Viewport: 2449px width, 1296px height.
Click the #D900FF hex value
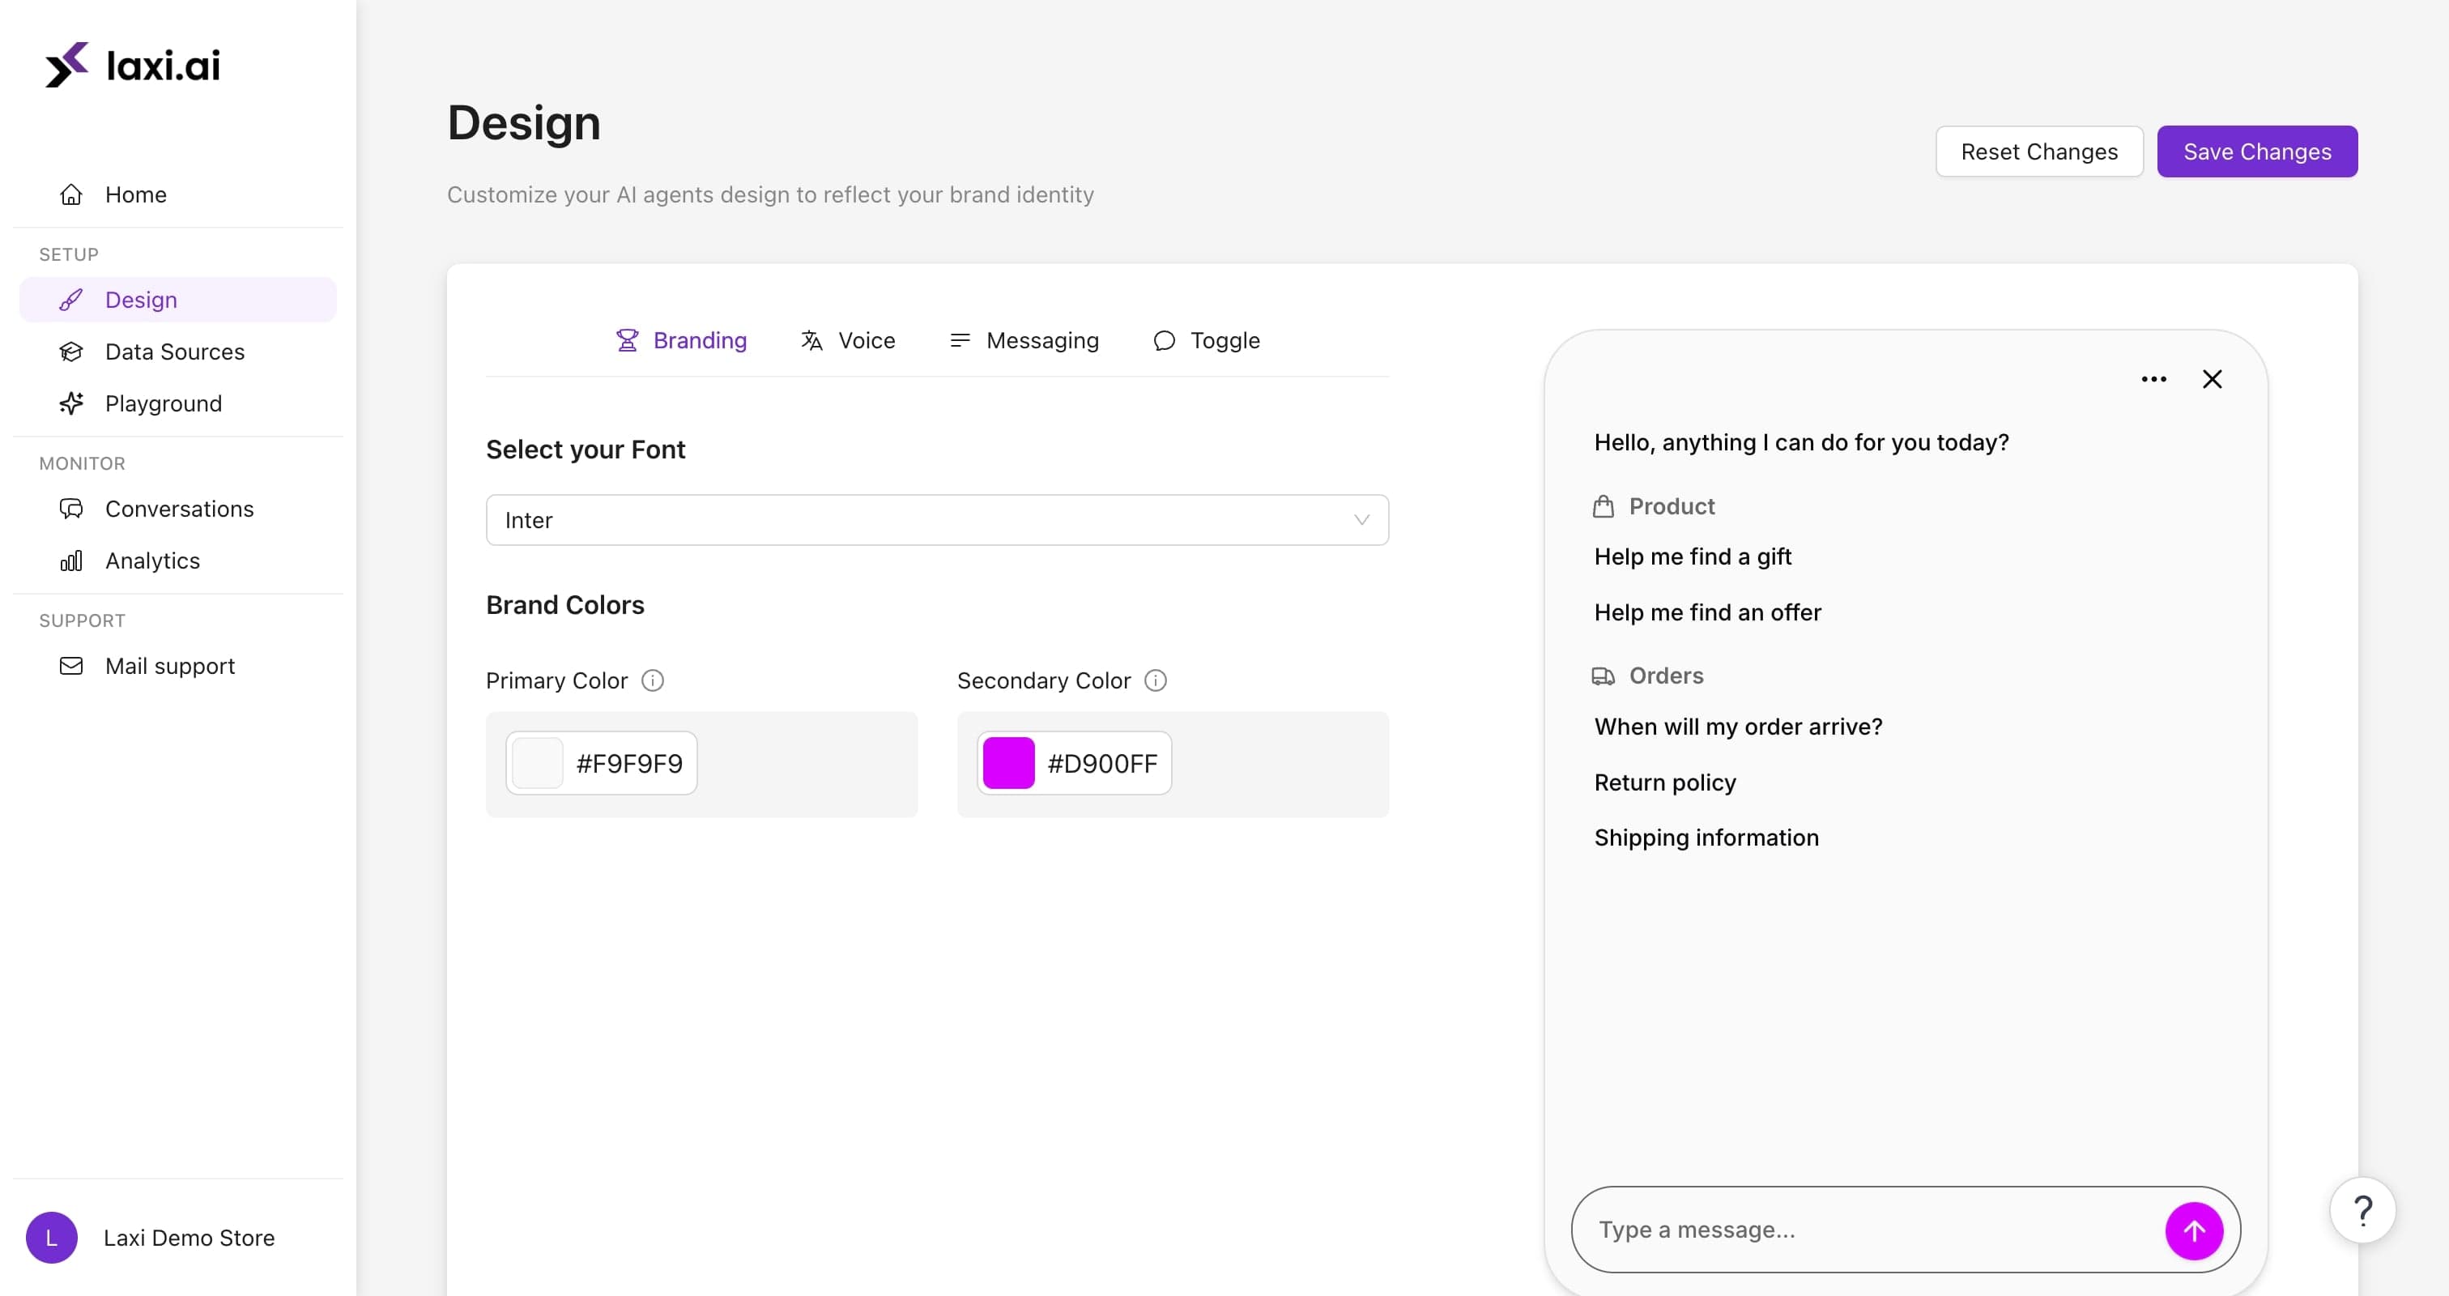(x=1102, y=764)
